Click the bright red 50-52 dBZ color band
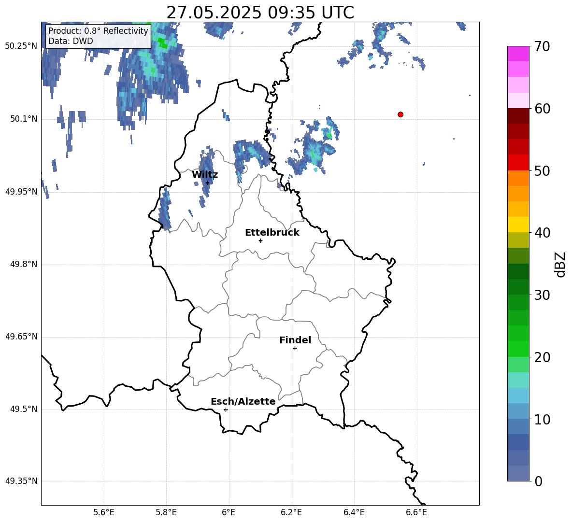The image size is (572, 522). [518, 163]
